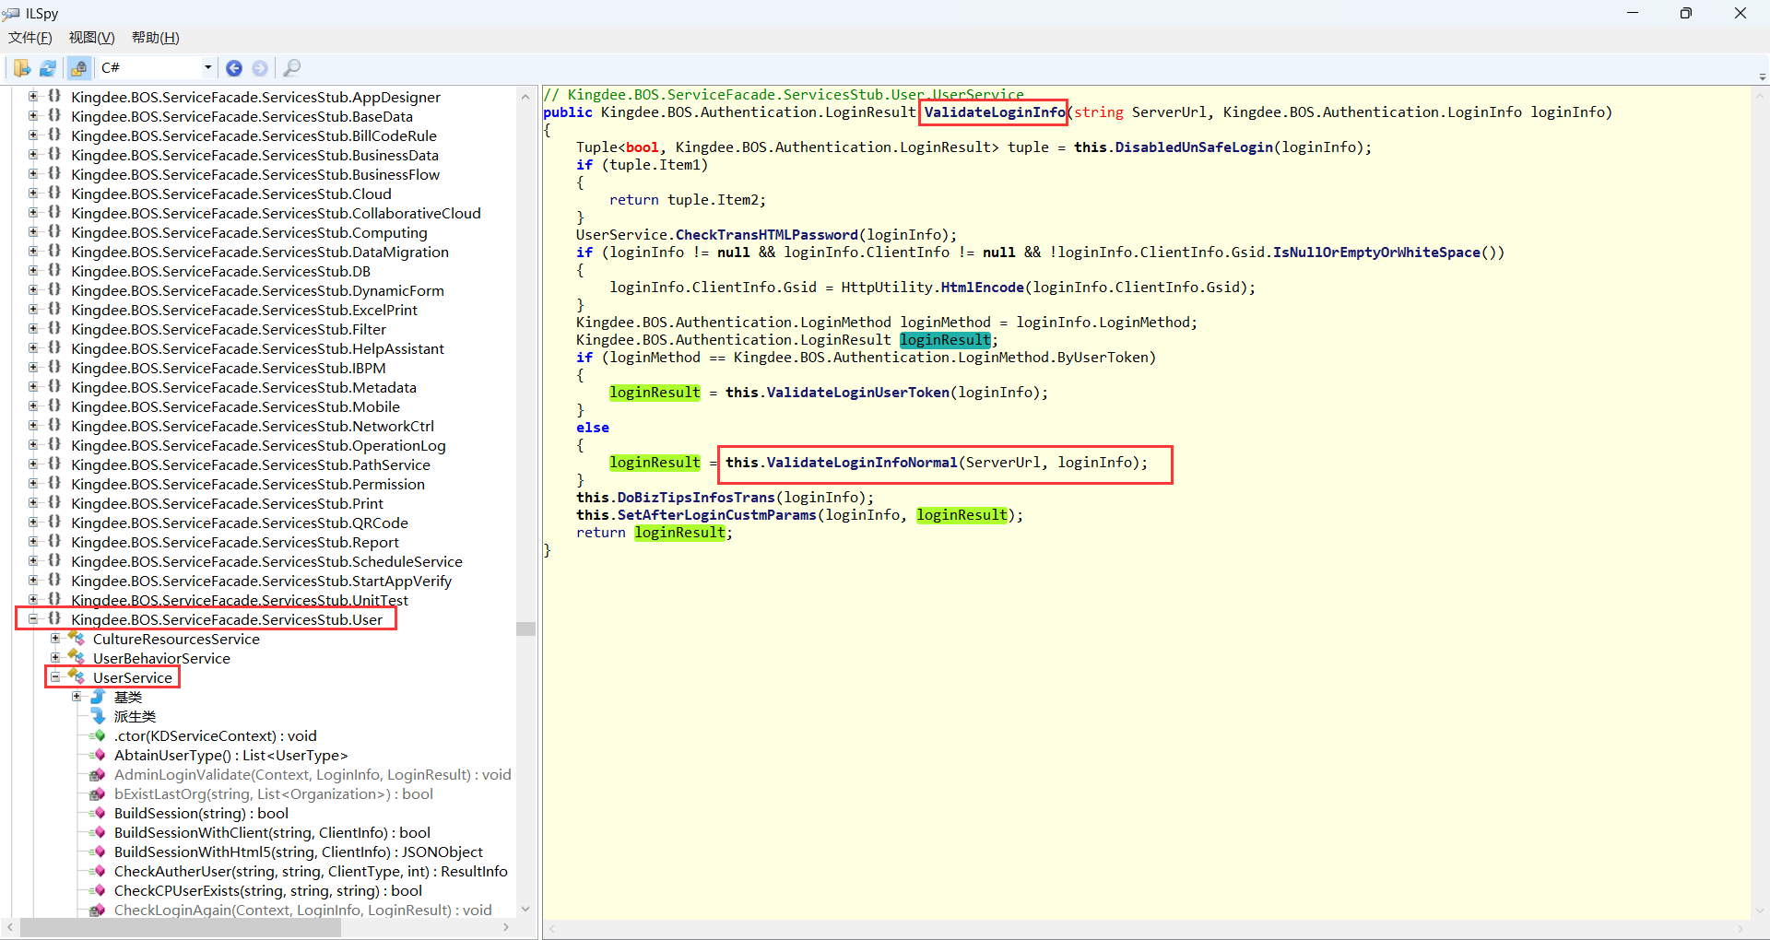Viewport: 1770px width, 940px height.
Task: Expand the ServicesStub.Cloud namespace
Action: click(33, 194)
